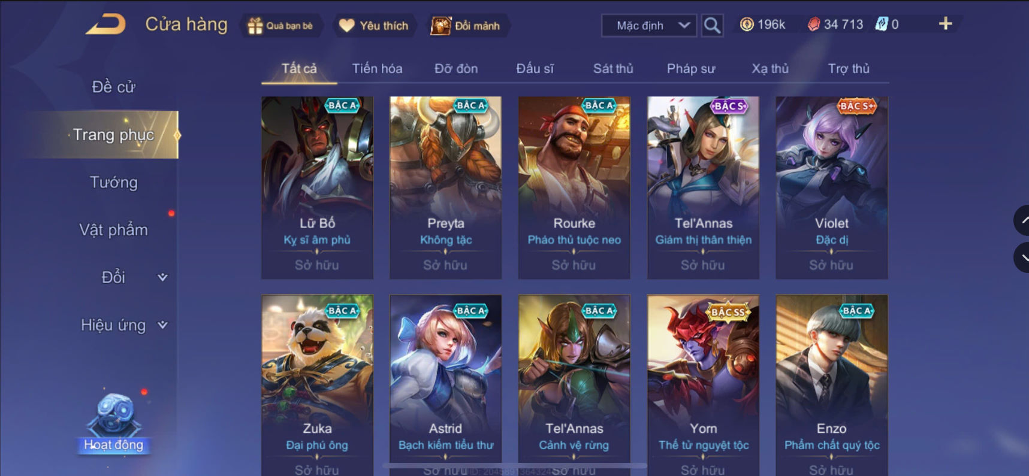
Task: Click the up arrow side button
Action: [1022, 220]
